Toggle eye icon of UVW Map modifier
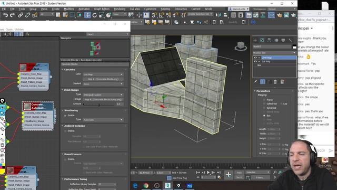 tap(255, 58)
